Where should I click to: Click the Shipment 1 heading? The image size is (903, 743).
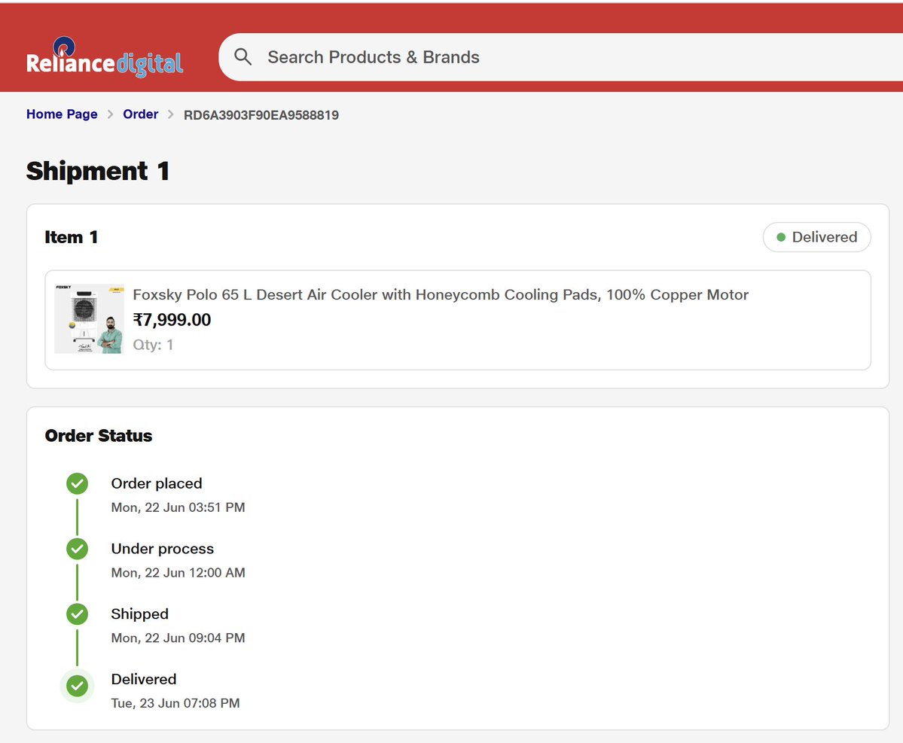98,171
